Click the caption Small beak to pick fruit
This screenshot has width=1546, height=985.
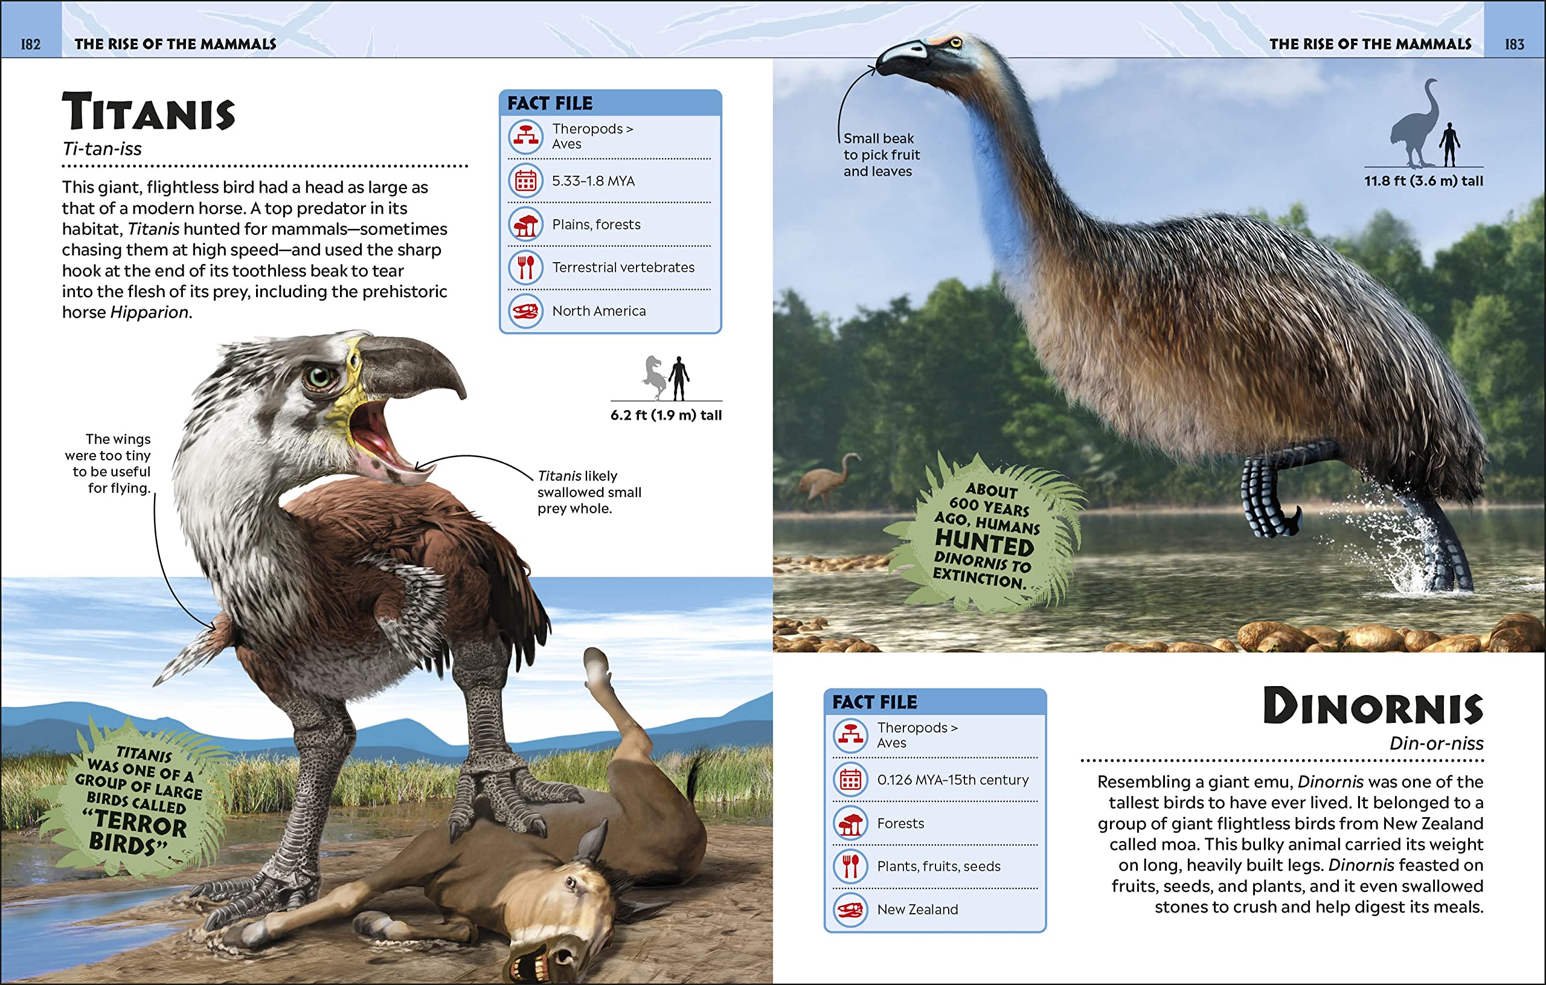881,155
